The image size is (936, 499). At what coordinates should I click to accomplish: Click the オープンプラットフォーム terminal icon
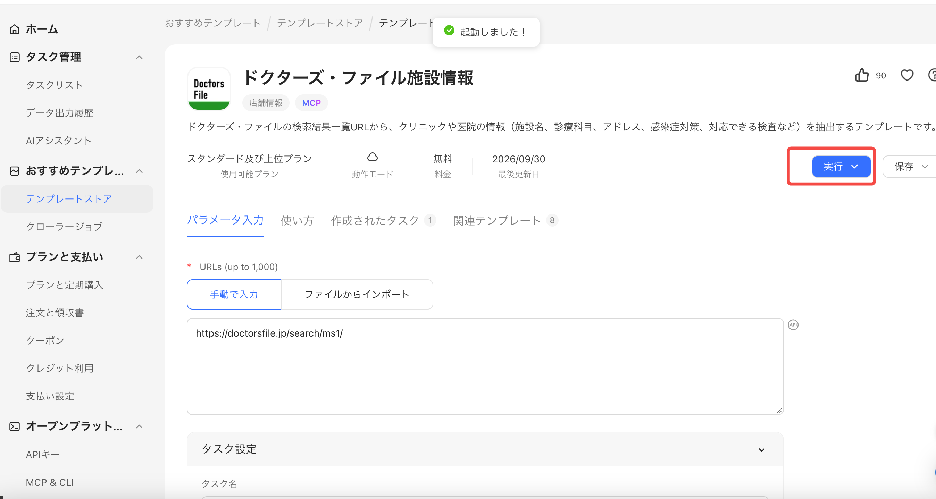(x=15, y=426)
